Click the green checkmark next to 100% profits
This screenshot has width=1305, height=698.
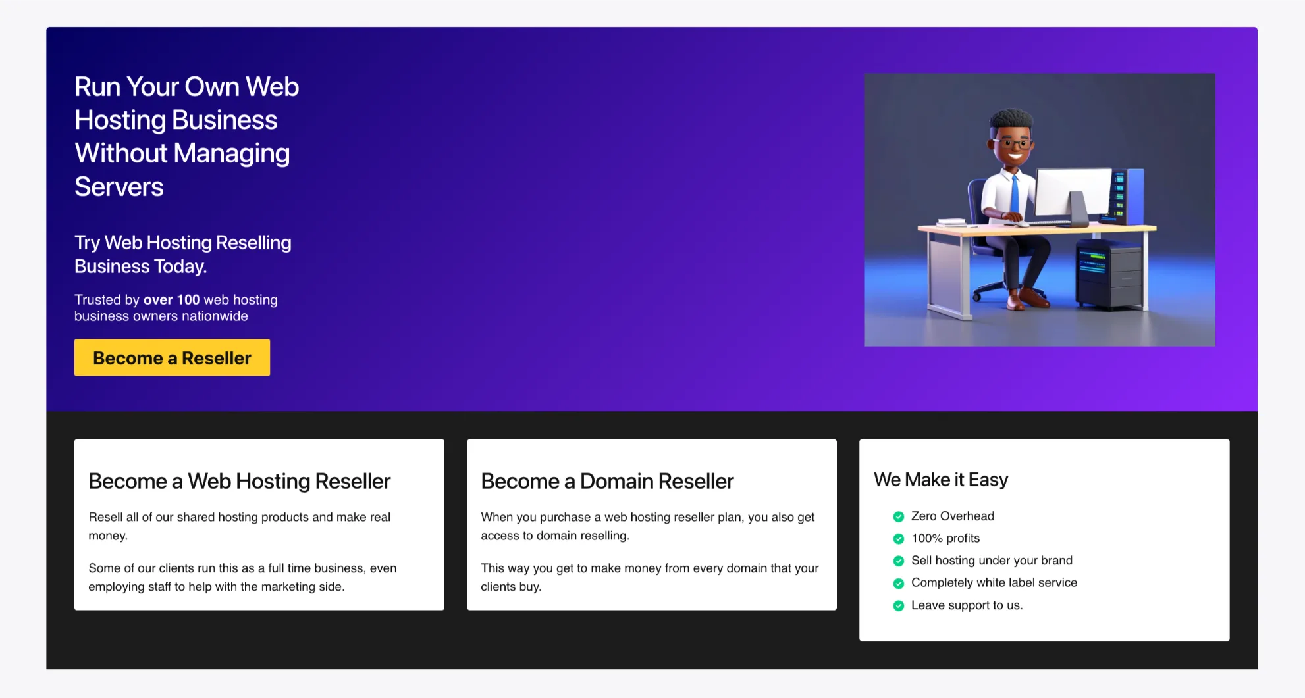[898, 539]
